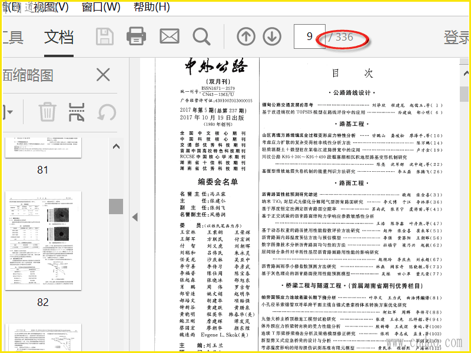Click the 2017年10月19日出版 text
Screen dimensions: 471x353
point(212,117)
